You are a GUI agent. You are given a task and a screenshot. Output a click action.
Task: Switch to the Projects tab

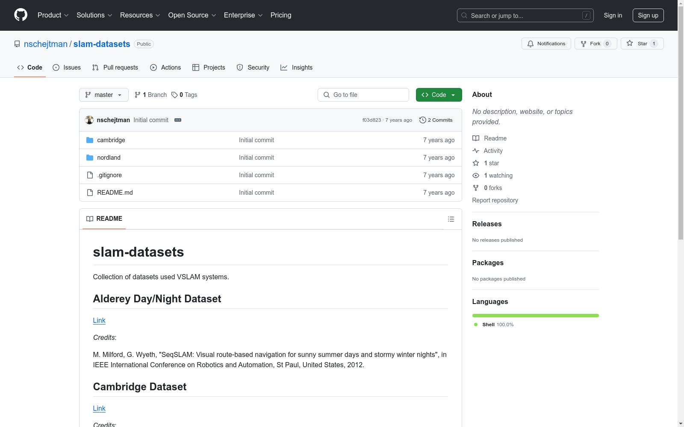[x=209, y=67]
